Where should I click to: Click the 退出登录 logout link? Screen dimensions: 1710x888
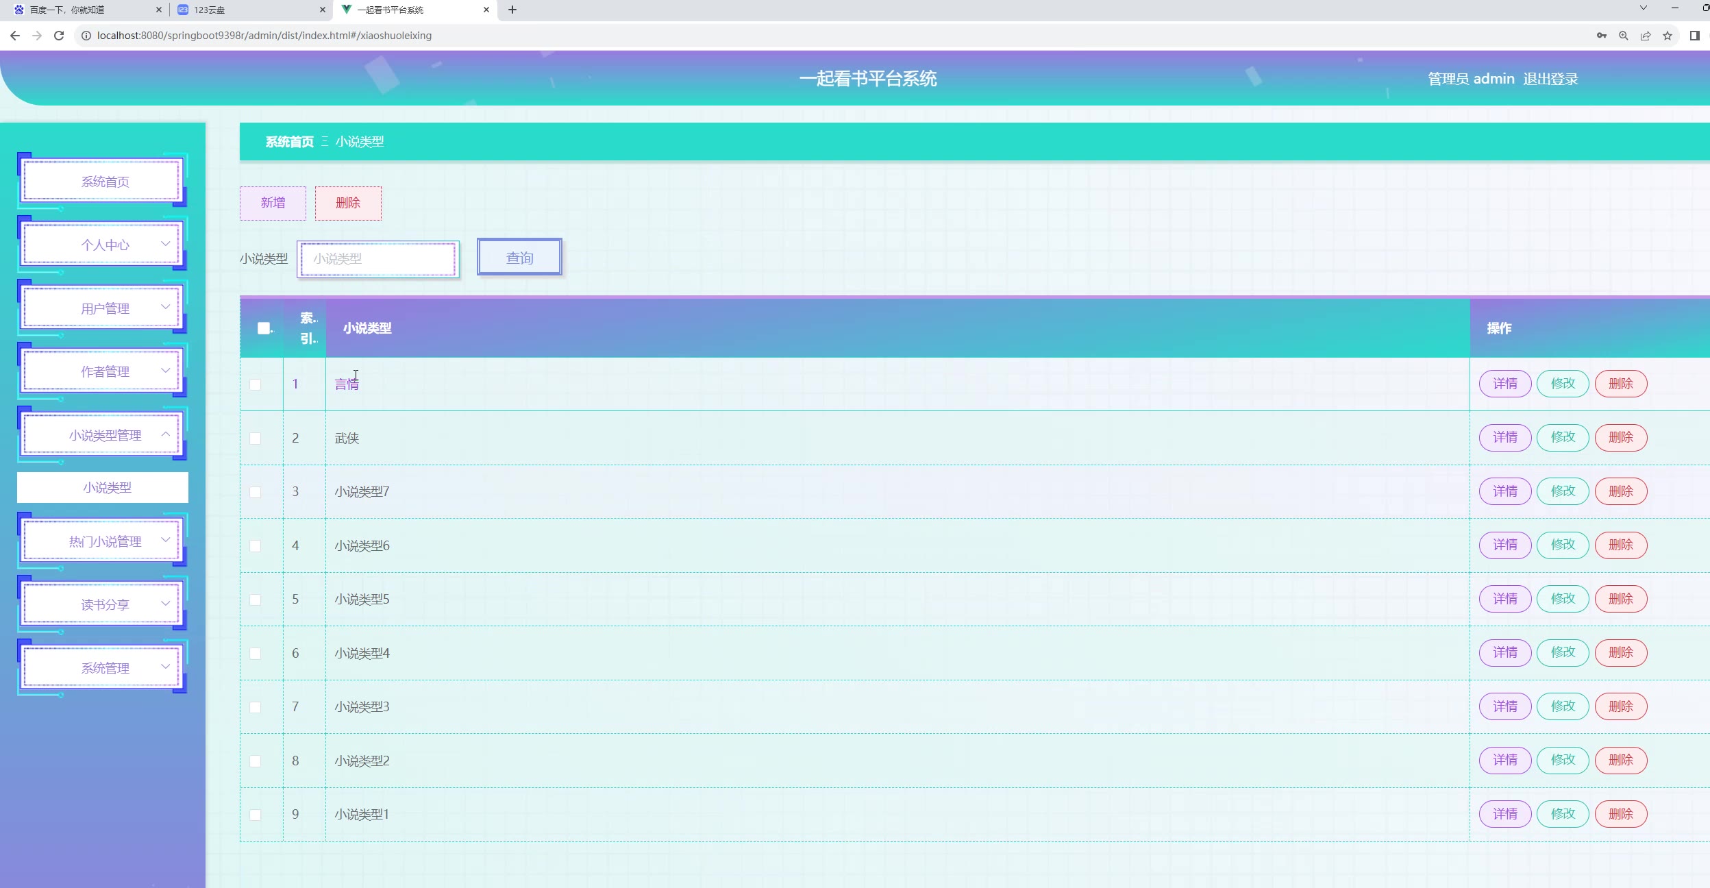(1550, 79)
